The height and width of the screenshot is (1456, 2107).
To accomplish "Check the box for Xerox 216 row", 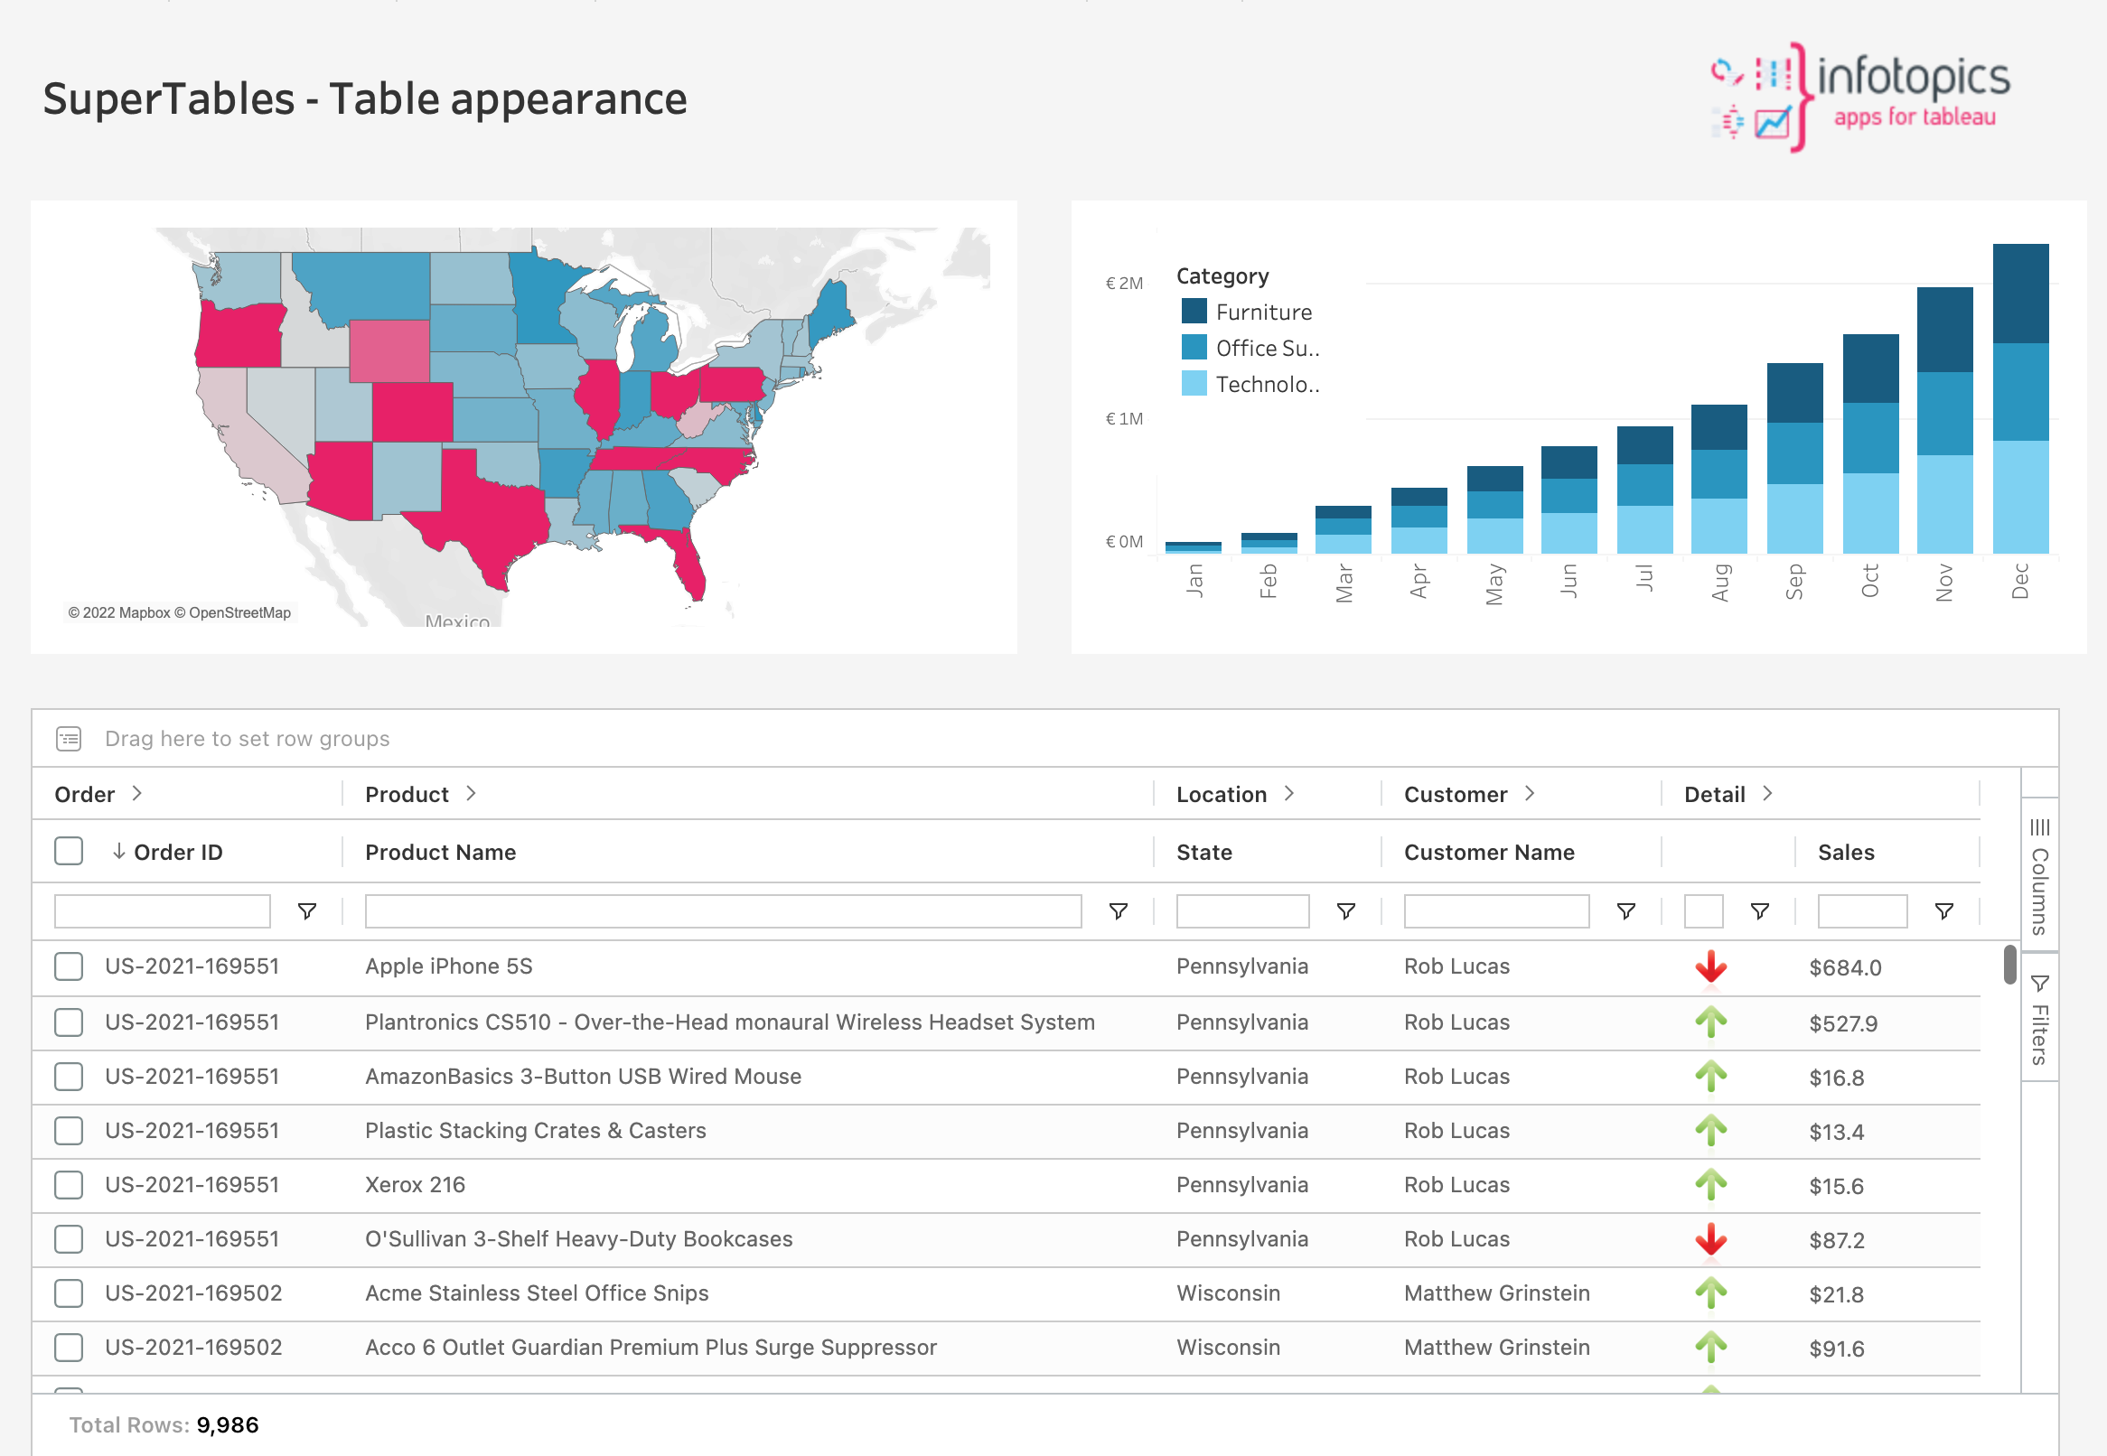I will [69, 1185].
